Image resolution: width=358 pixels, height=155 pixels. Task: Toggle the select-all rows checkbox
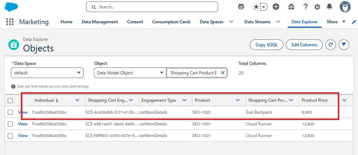[x=10, y=100]
